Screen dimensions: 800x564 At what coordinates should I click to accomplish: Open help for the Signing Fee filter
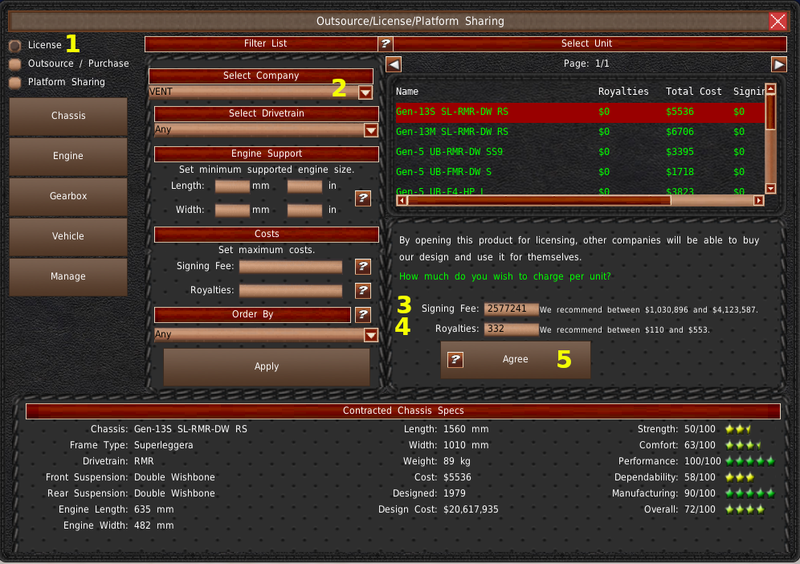pyautogui.click(x=363, y=267)
